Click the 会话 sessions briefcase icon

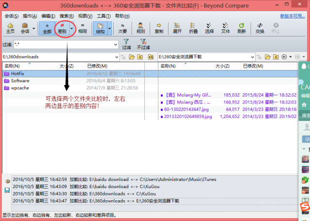pos(25,28)
